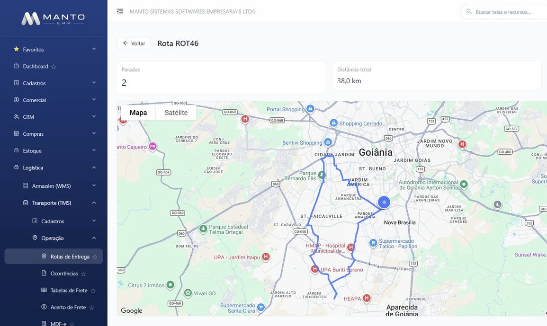Click the Estoque box icon

coord(17,150)
